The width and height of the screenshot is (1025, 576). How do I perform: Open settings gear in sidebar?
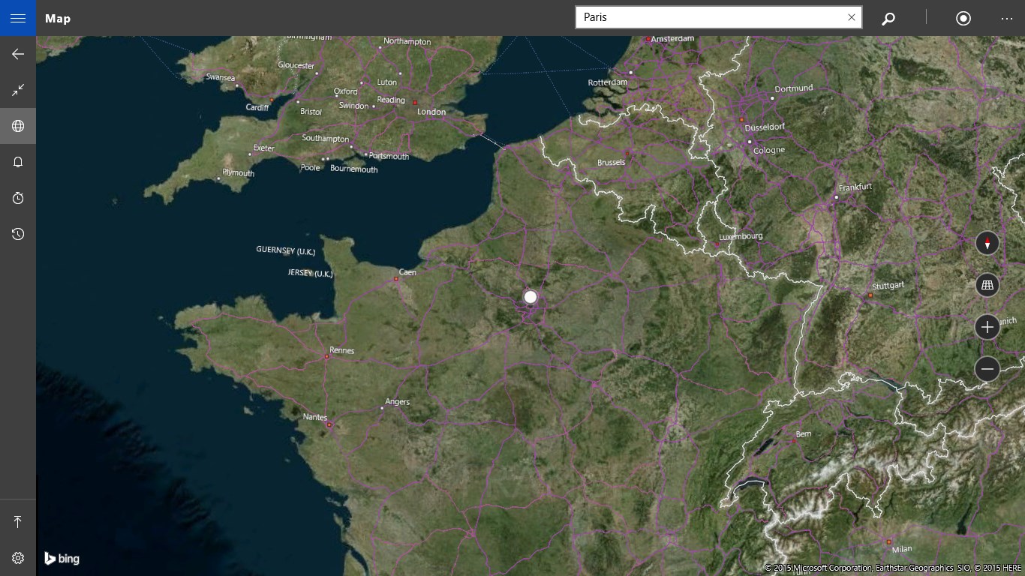pyautogui.click(x=18, y=558)
